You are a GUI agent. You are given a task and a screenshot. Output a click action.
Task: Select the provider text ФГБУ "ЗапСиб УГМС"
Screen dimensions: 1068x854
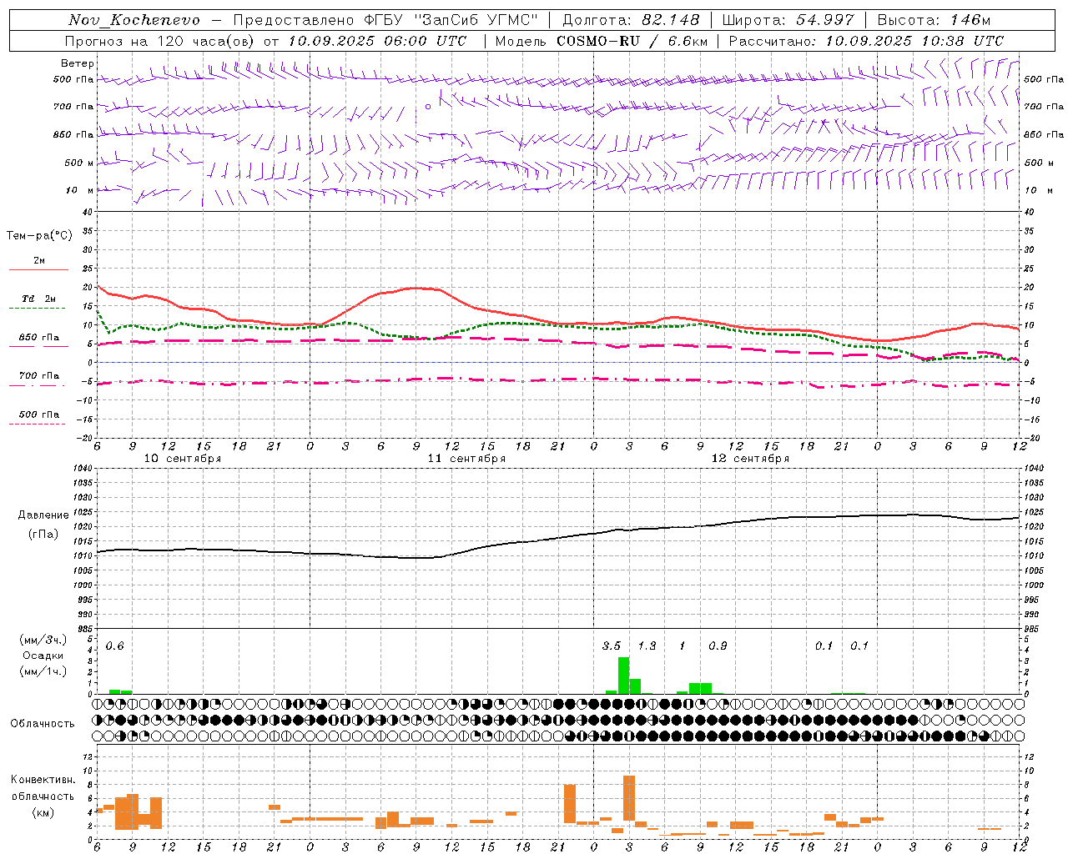coord(452,20)
